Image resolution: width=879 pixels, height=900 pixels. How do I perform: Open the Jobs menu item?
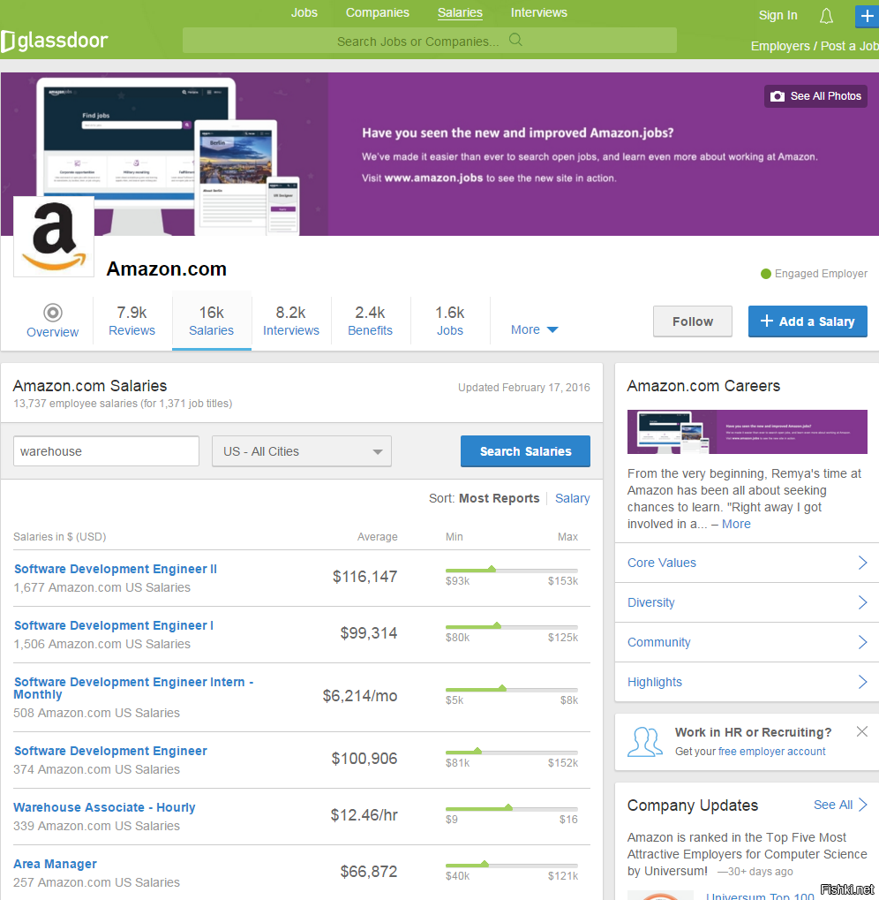coord(304,12)
